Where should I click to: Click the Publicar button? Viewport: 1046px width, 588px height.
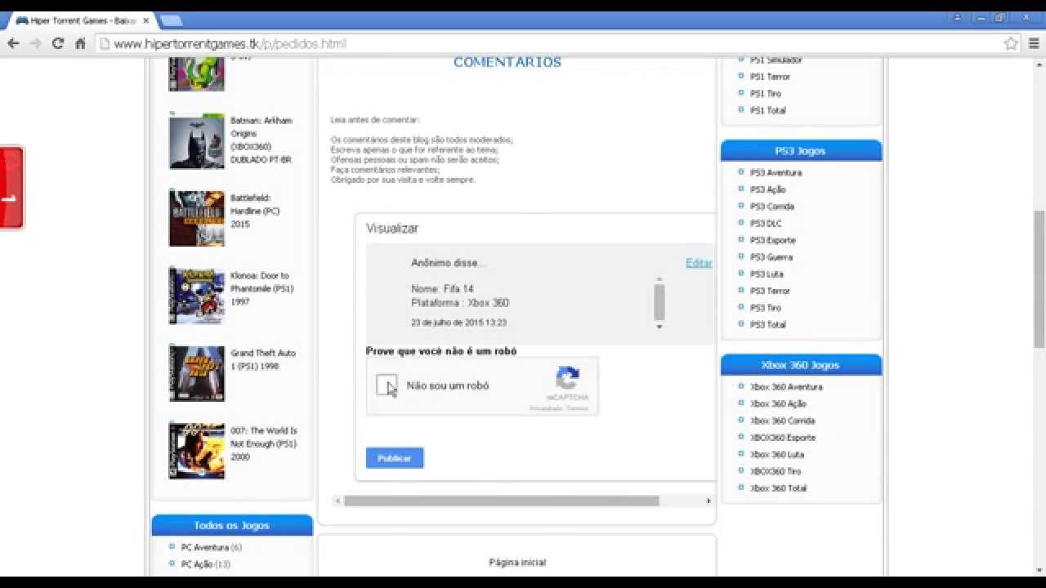click(x=395, y=458)
